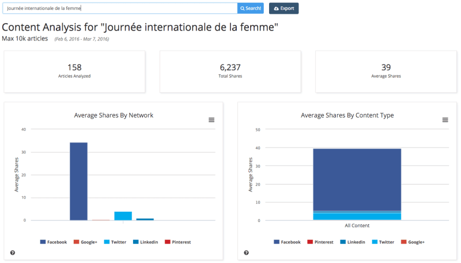Toggle Pinterest legend in network chart
This screenshot has height=263, width=461.
coord(178,242)
